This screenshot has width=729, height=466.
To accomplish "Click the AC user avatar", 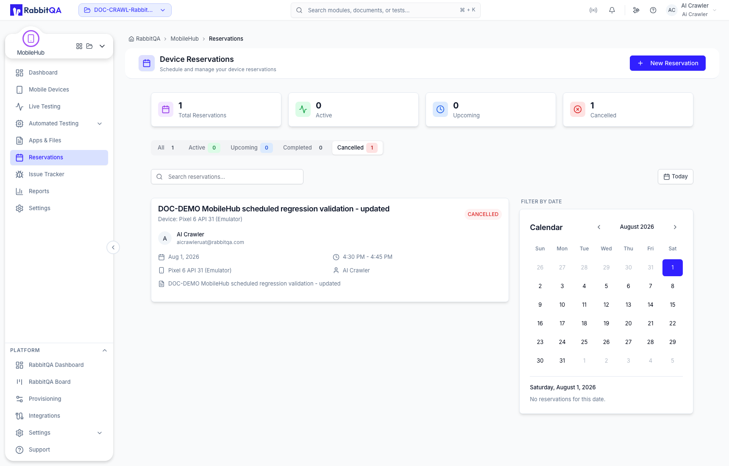I will 672,10.
